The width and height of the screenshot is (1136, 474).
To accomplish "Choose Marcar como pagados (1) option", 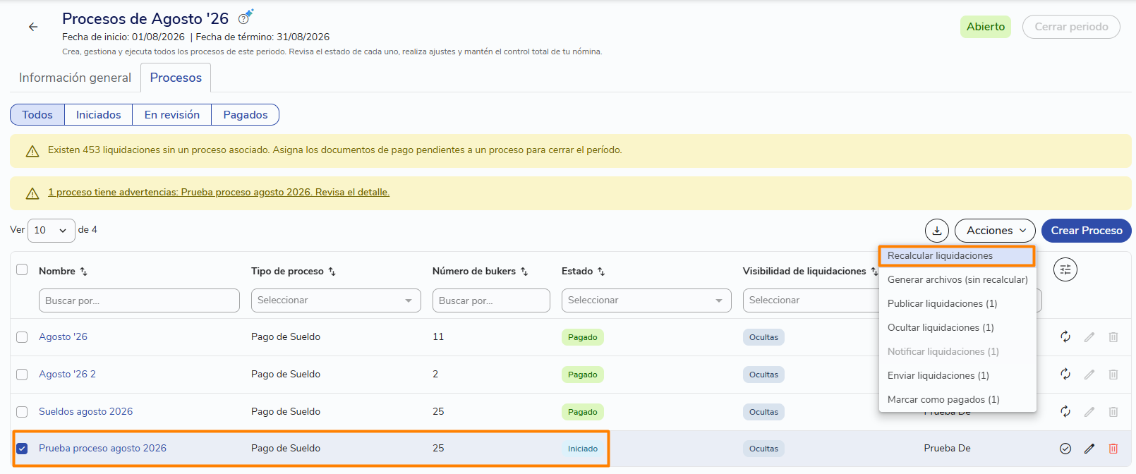I will point(957,400).
